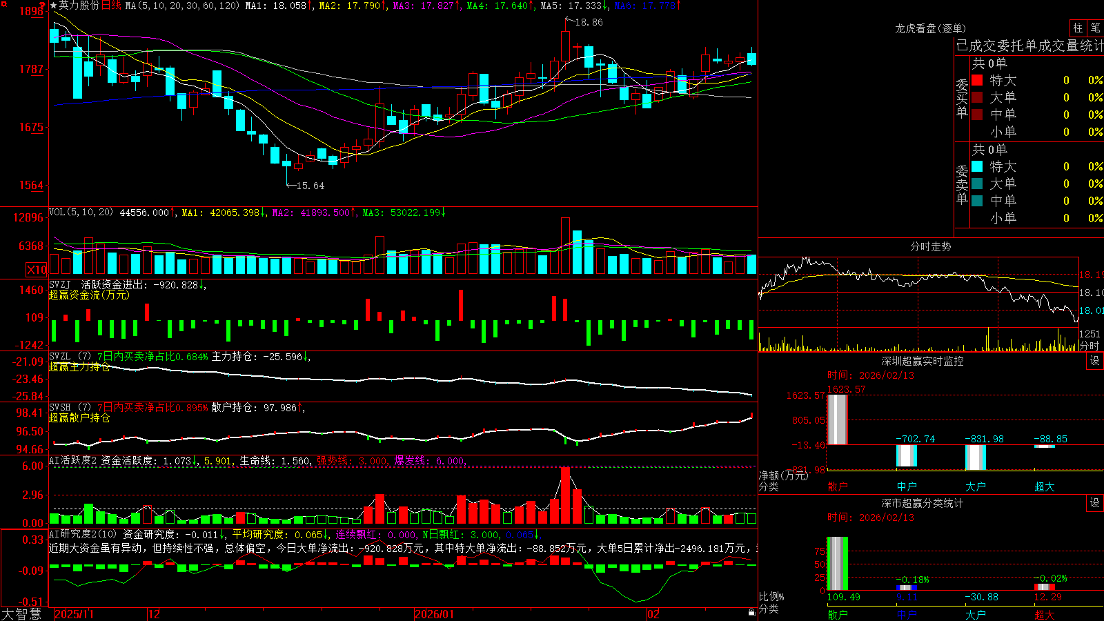
Task: Click the 中户 label in 深圳超赢实时监控
Action: coord(907,486)
